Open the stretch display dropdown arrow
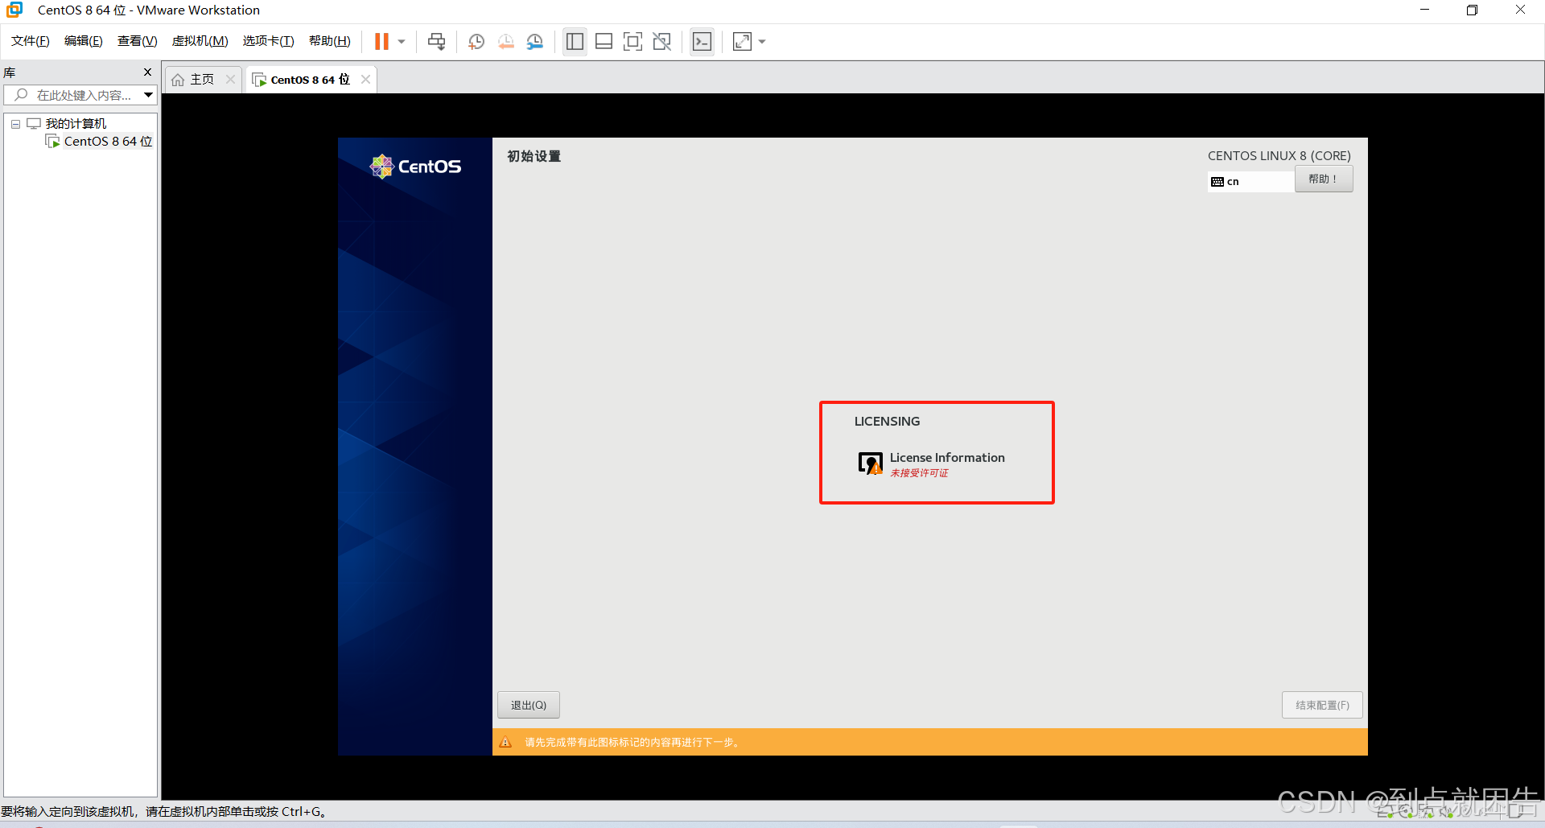 (762, 42)
